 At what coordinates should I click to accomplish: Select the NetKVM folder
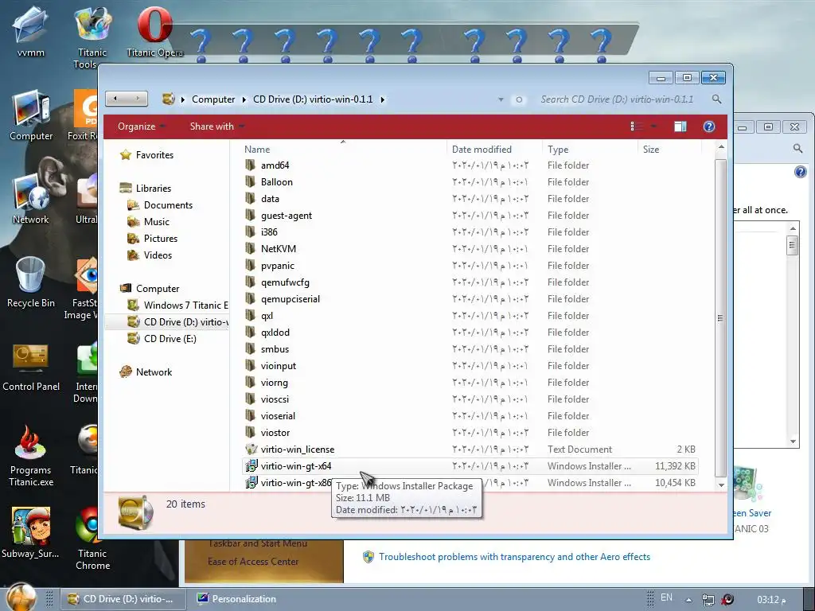(x=278, y=249)
